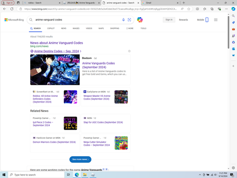237x178 pixels.
Task: Open Edge Settings and more menu
Action: 226,9
